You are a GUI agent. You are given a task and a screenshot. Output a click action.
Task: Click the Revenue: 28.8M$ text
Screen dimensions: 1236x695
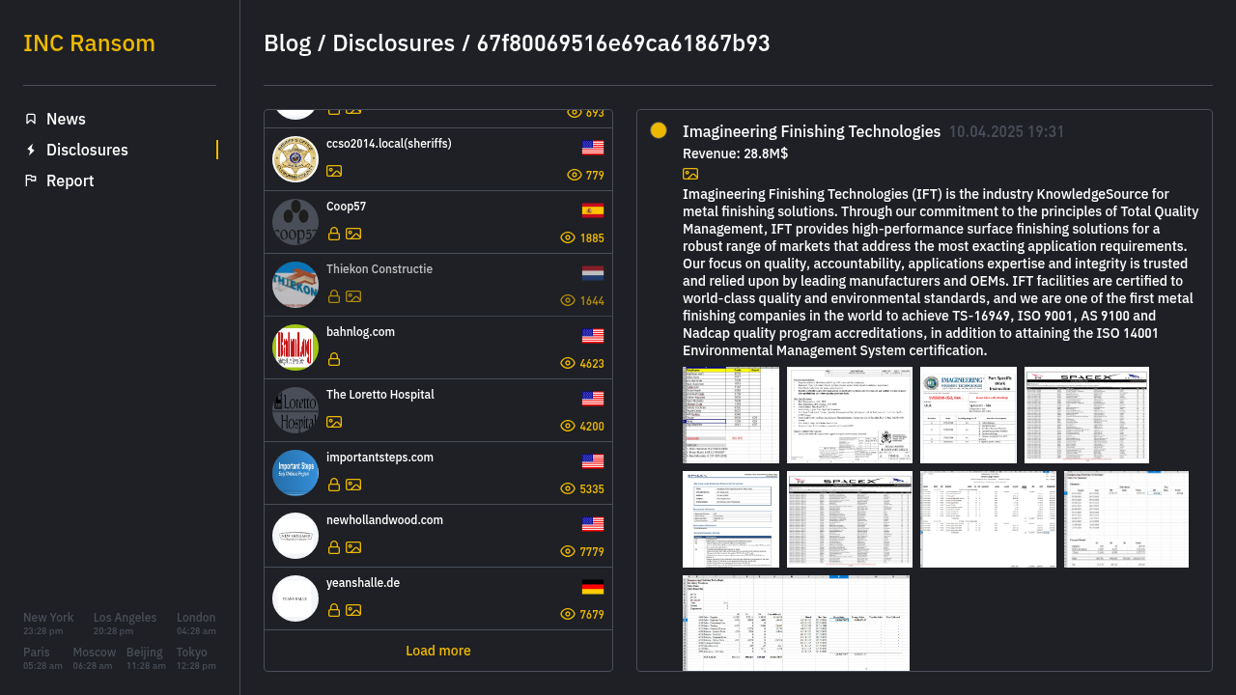point(735,153)
